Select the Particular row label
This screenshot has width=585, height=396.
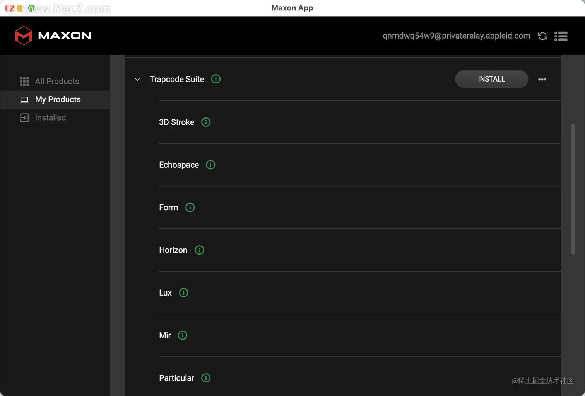coord(176,378)
